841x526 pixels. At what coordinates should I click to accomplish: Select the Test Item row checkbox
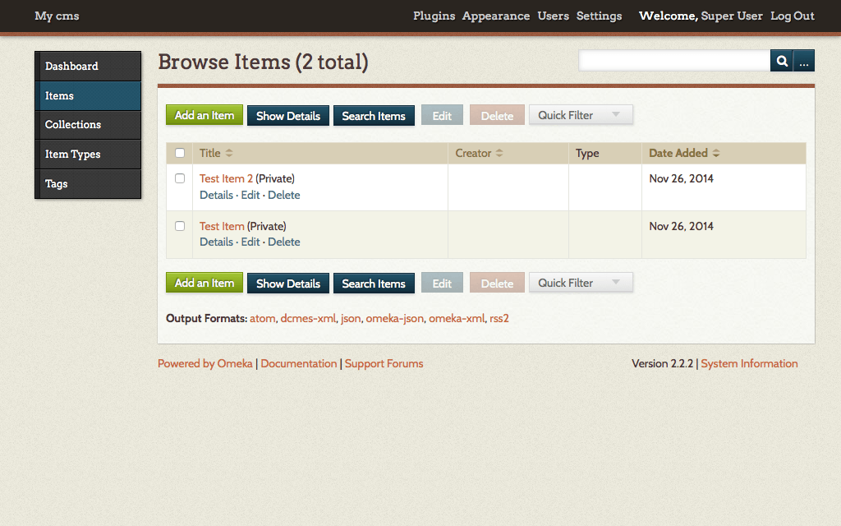pos(180,226)
